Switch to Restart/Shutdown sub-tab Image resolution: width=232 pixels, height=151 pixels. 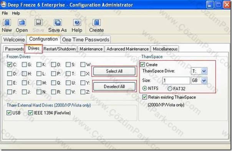point(60,49)
